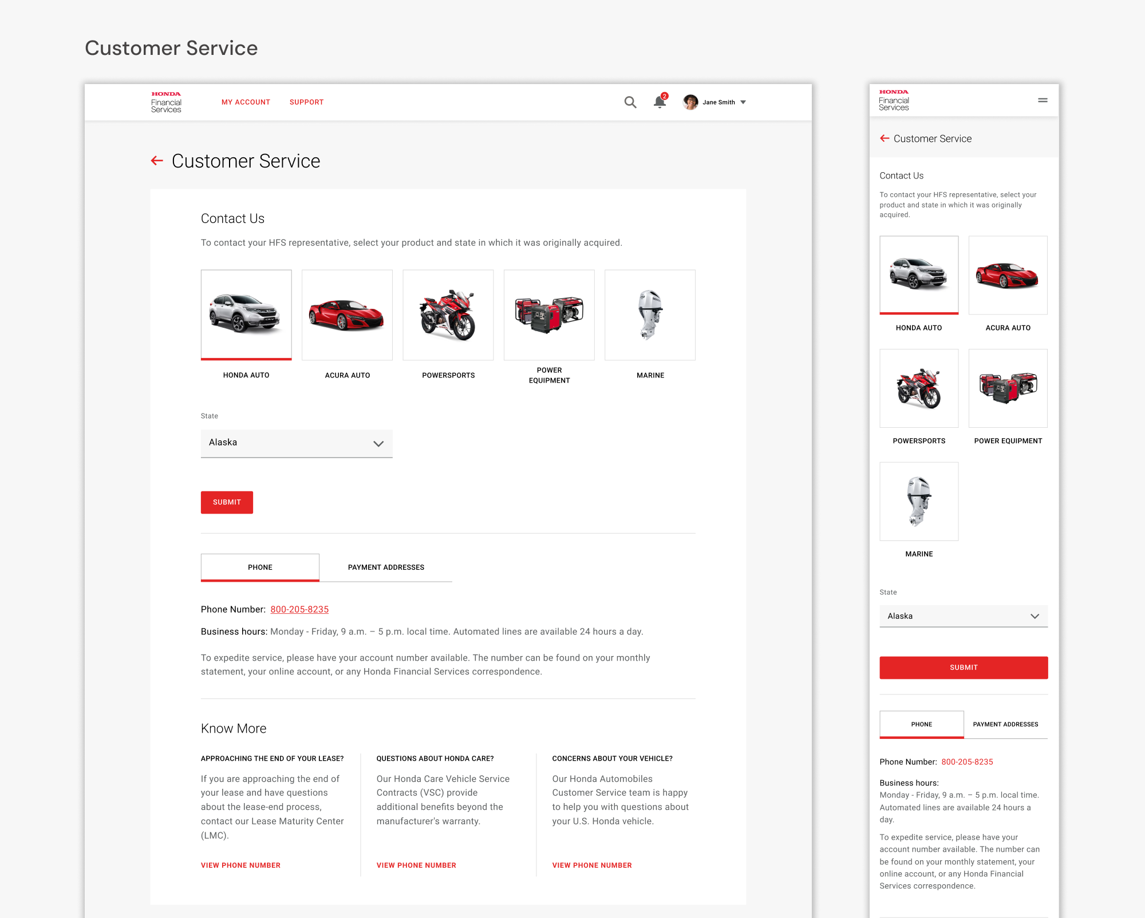
Task: Open the desktop State dropdown showing Alaska
Action: pyautogui.click(x=297, y=443)
